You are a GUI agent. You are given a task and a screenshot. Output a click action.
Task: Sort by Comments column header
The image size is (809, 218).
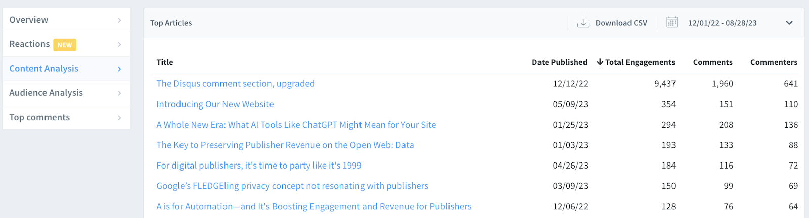point(712,62)
